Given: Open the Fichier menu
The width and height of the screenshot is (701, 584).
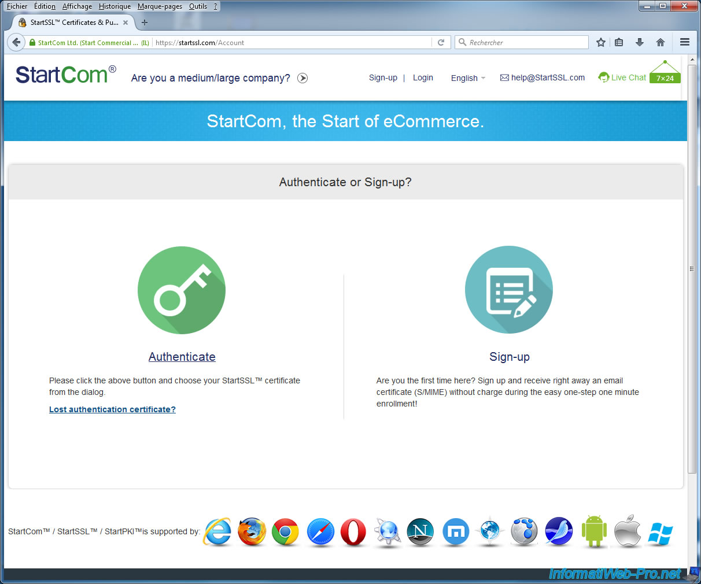Looking at the screenshot, I should [17, 6].
